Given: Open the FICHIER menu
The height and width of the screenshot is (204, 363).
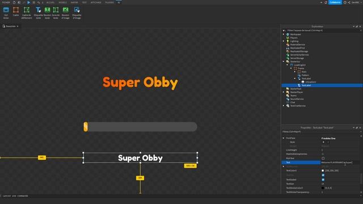Looking at the screenshot, I should tap(6, 2).
